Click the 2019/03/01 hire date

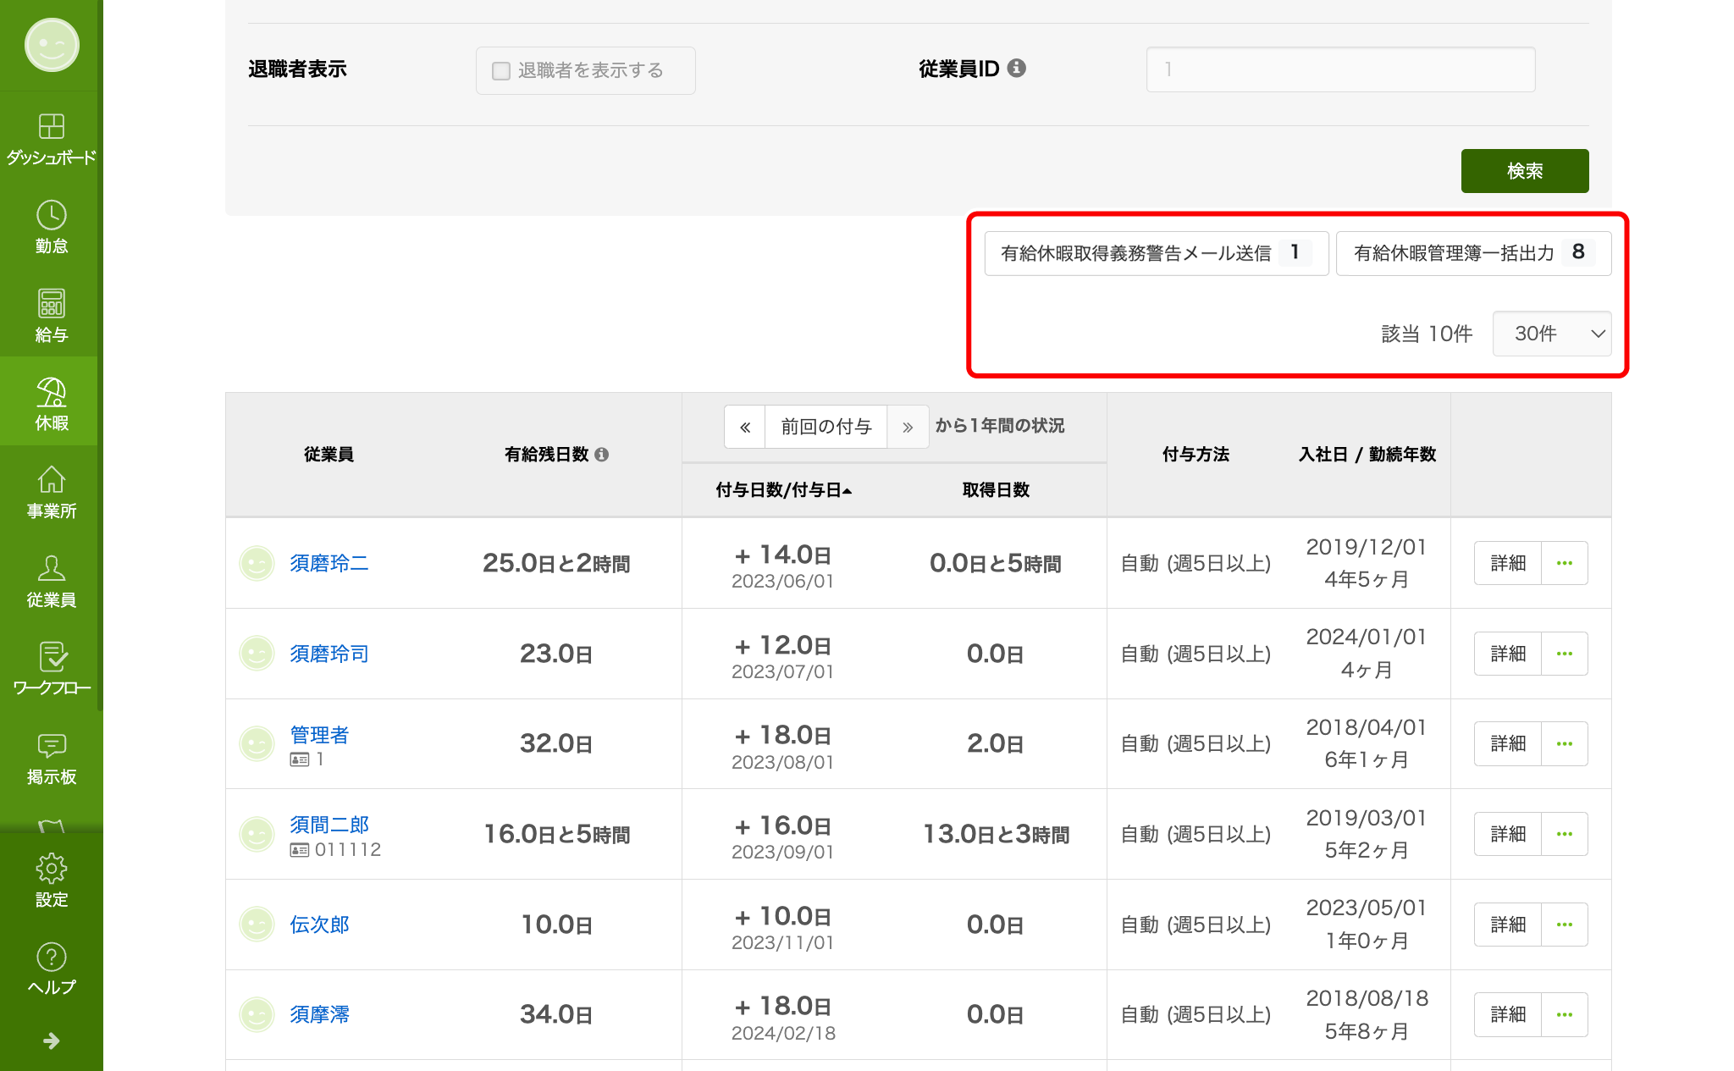coord(1367,818)
